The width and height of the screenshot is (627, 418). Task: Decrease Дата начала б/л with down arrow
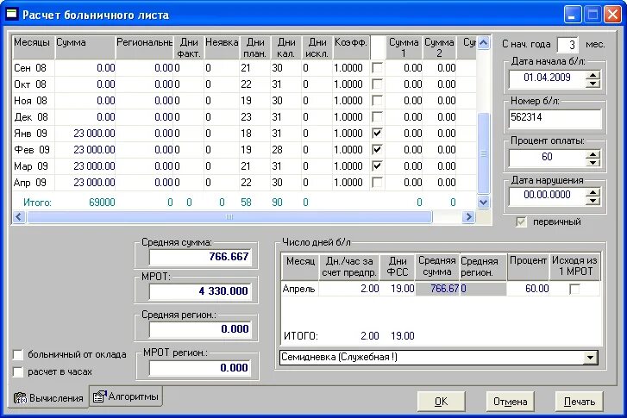tap(593, 84)
